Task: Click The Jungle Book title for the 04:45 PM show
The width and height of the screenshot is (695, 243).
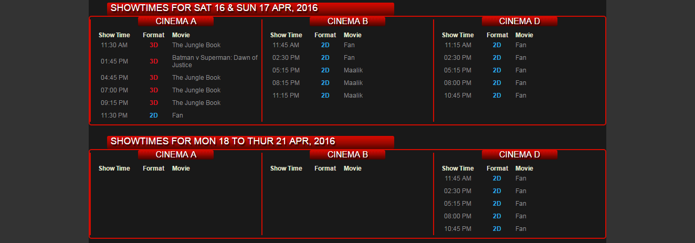Action: [x=196, y=78]
